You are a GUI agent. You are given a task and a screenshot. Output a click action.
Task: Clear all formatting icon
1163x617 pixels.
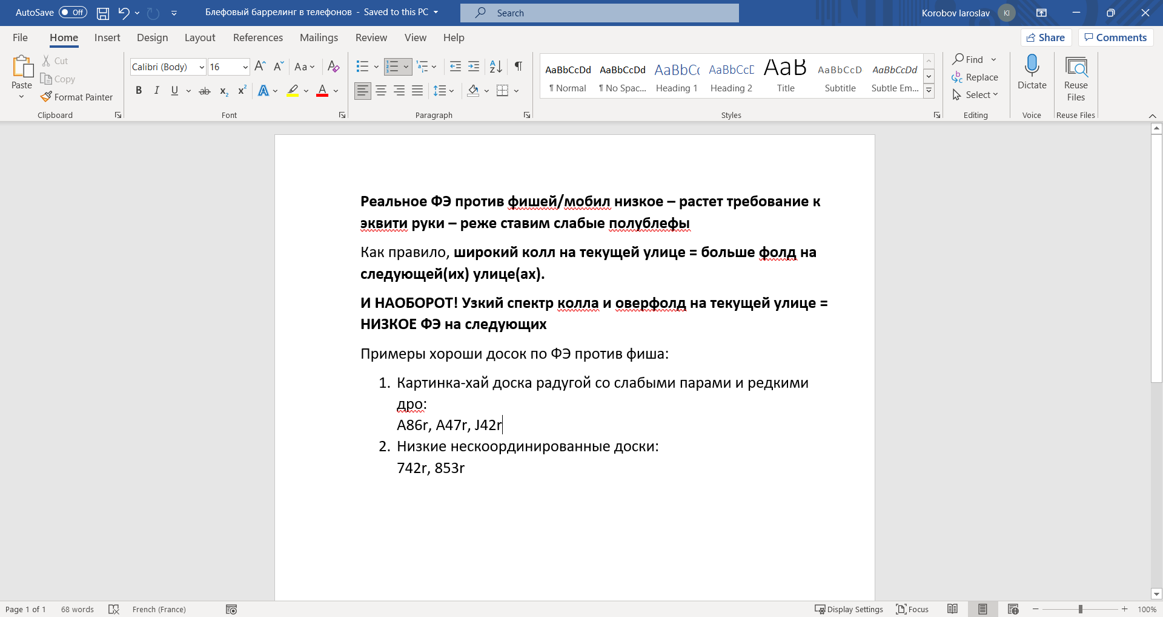click(x=333, y=67)
